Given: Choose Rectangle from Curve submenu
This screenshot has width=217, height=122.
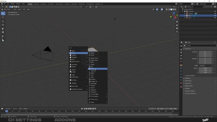Looking at the screenshot, I should [x=98, y=84].
